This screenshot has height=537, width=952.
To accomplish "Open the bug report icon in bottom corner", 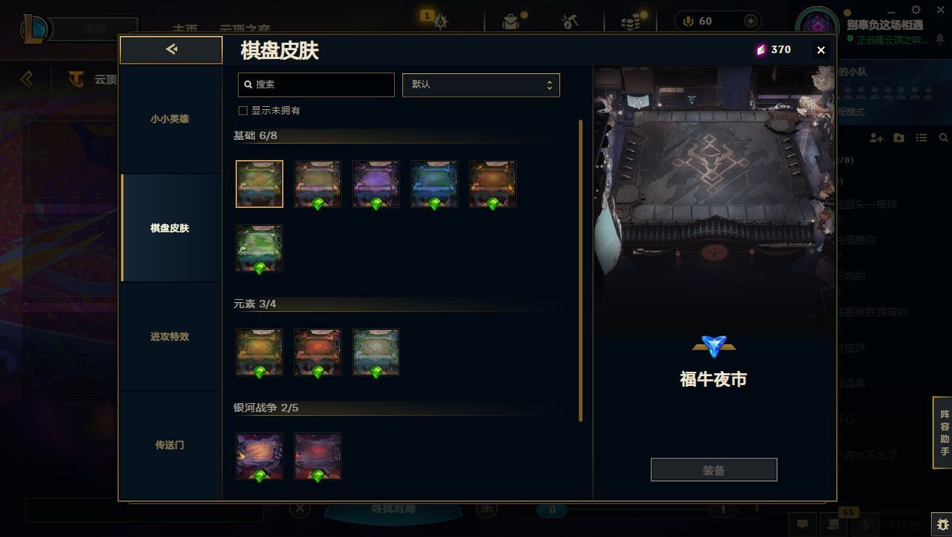I will 942,524.
